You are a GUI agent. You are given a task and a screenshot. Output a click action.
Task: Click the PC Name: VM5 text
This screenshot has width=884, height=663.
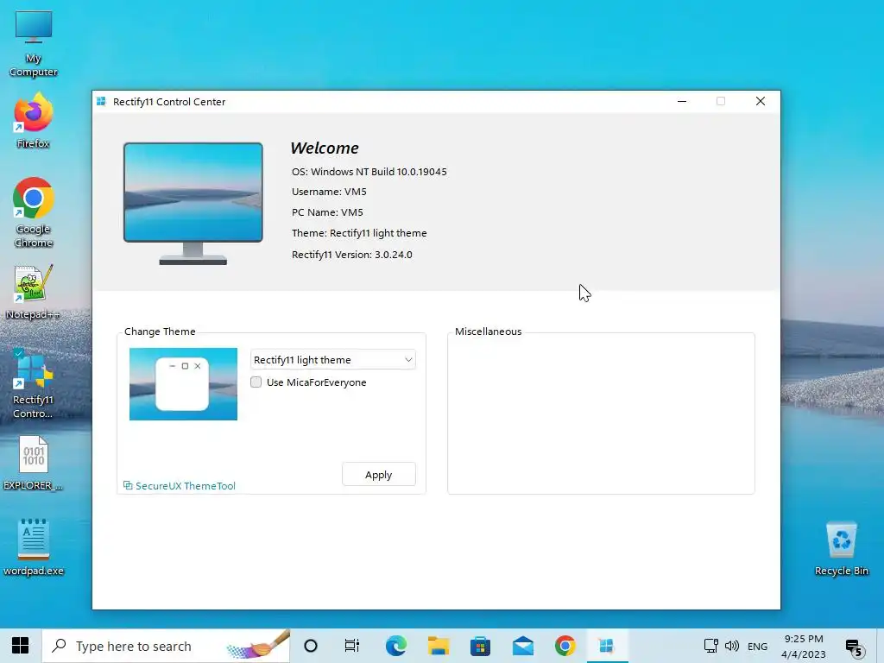327,212
